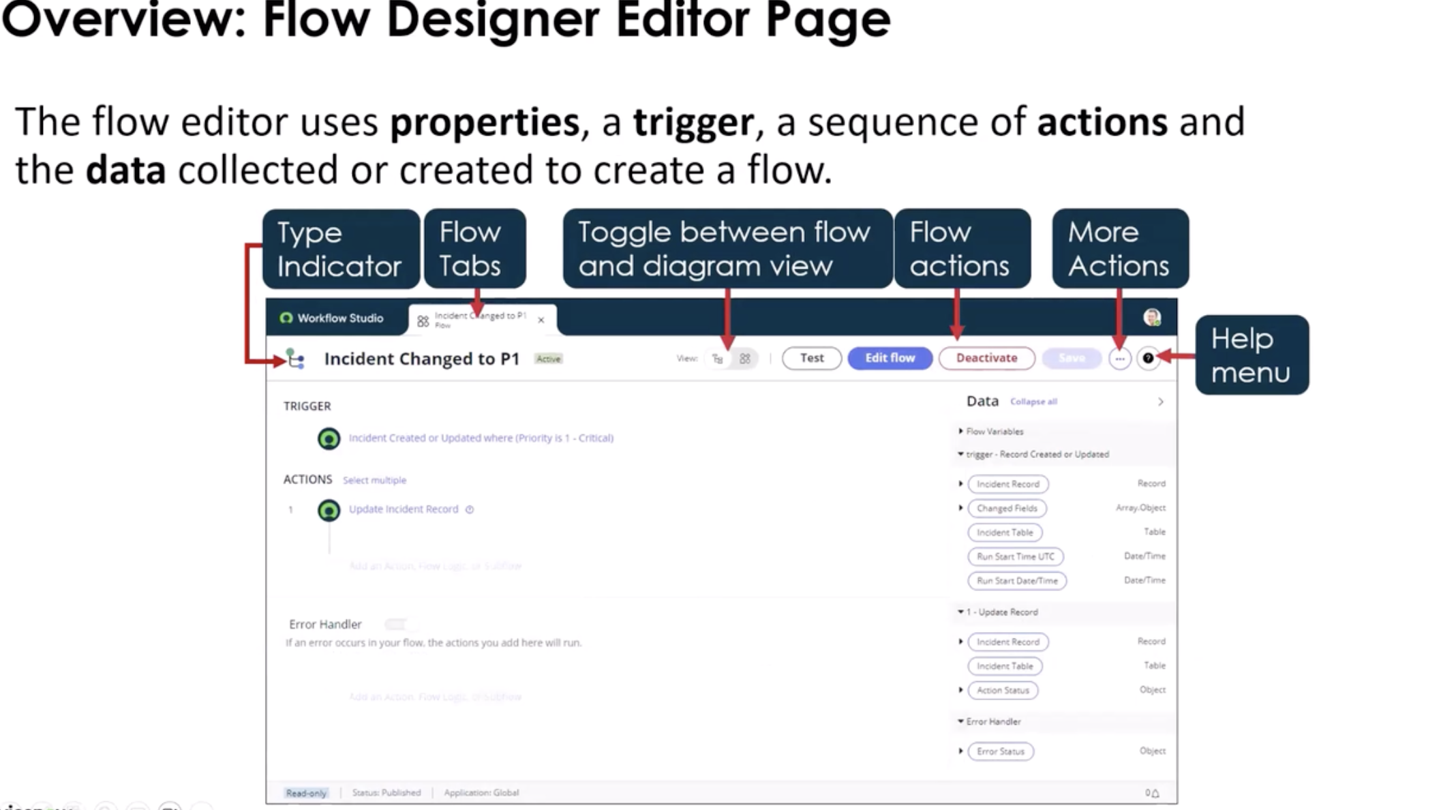Switch to flow view icon
1441x810 pixels.
(718, 359)
